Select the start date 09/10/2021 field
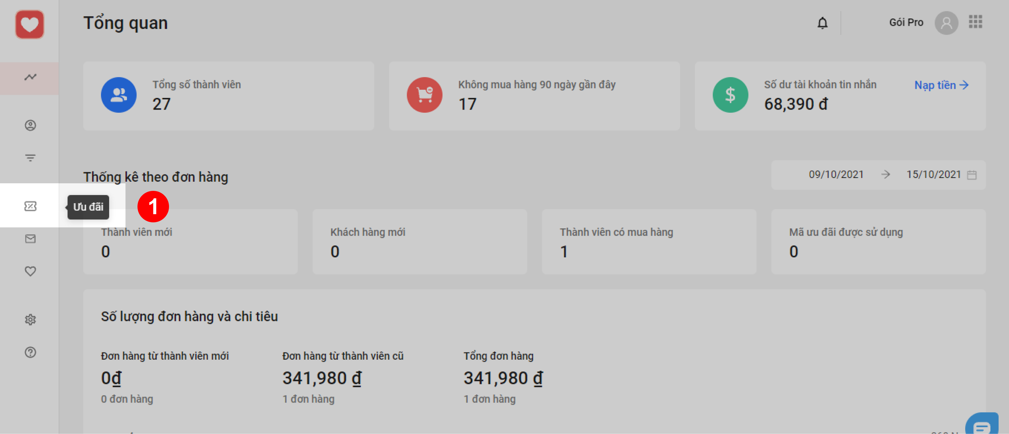 pos(836,174)
